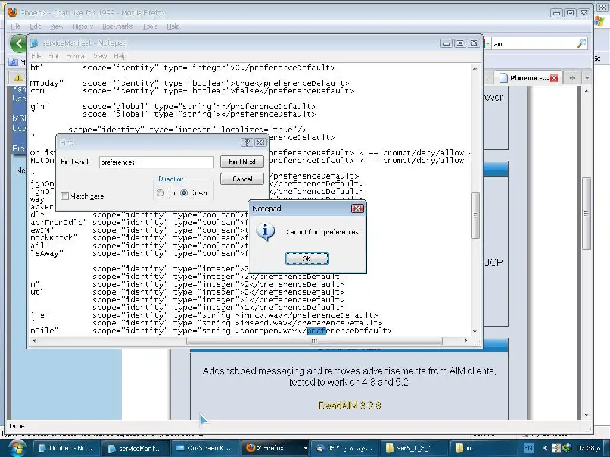Open Notepad's View menu
The height and width of the screenshot is (457, 610).
pos(100,56)
